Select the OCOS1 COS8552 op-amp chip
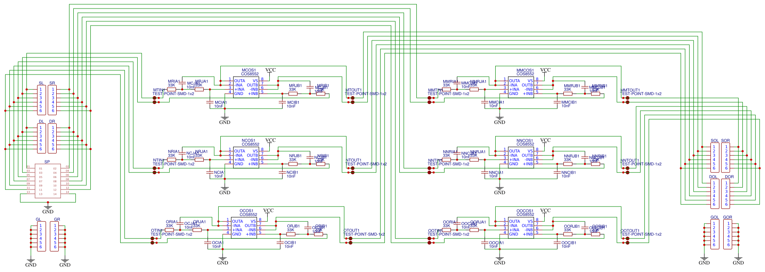The image size is (765, 272). [244, 227]
